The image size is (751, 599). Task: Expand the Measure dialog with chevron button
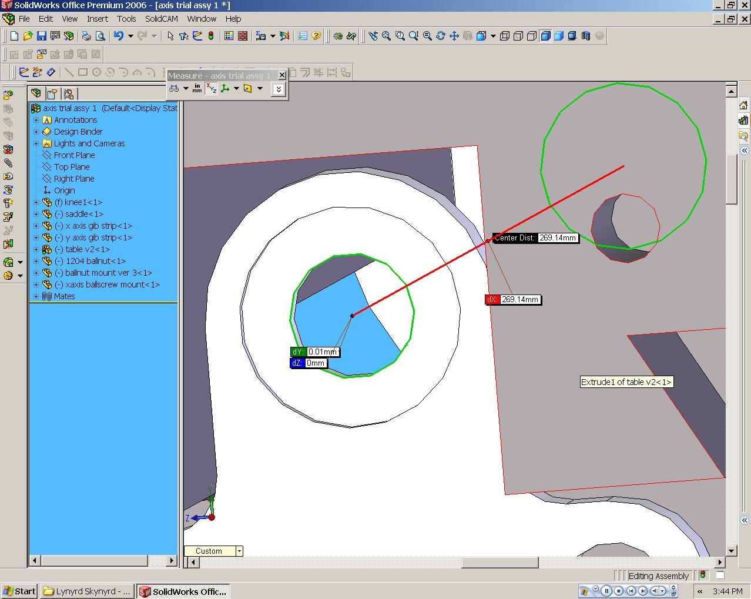point(279,89)
